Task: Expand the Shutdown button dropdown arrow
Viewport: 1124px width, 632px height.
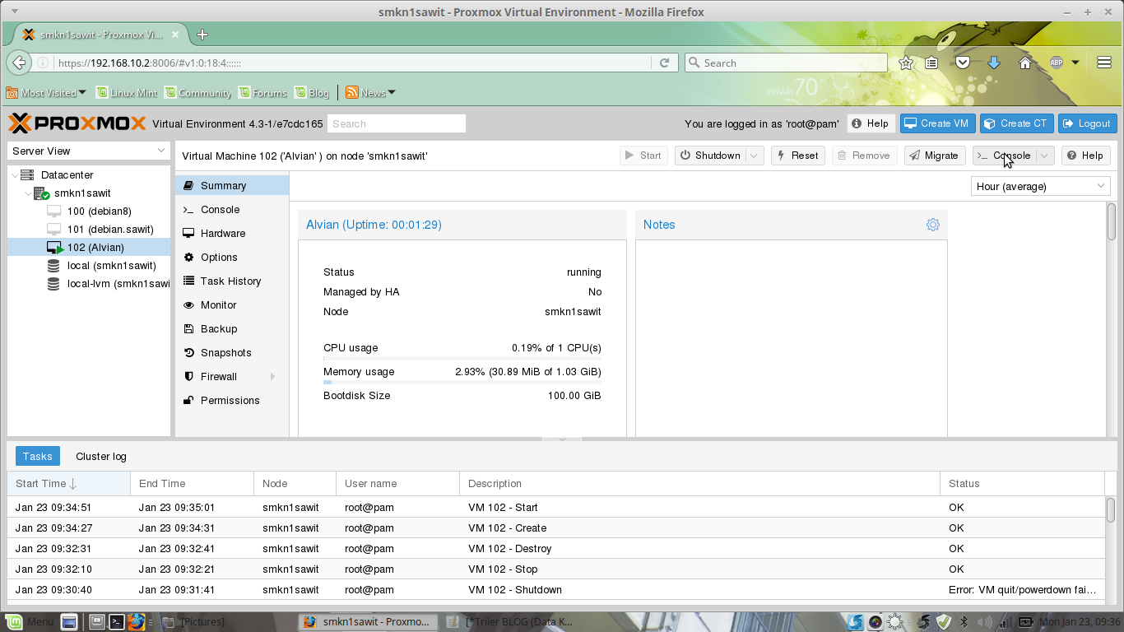Action: 755,156
